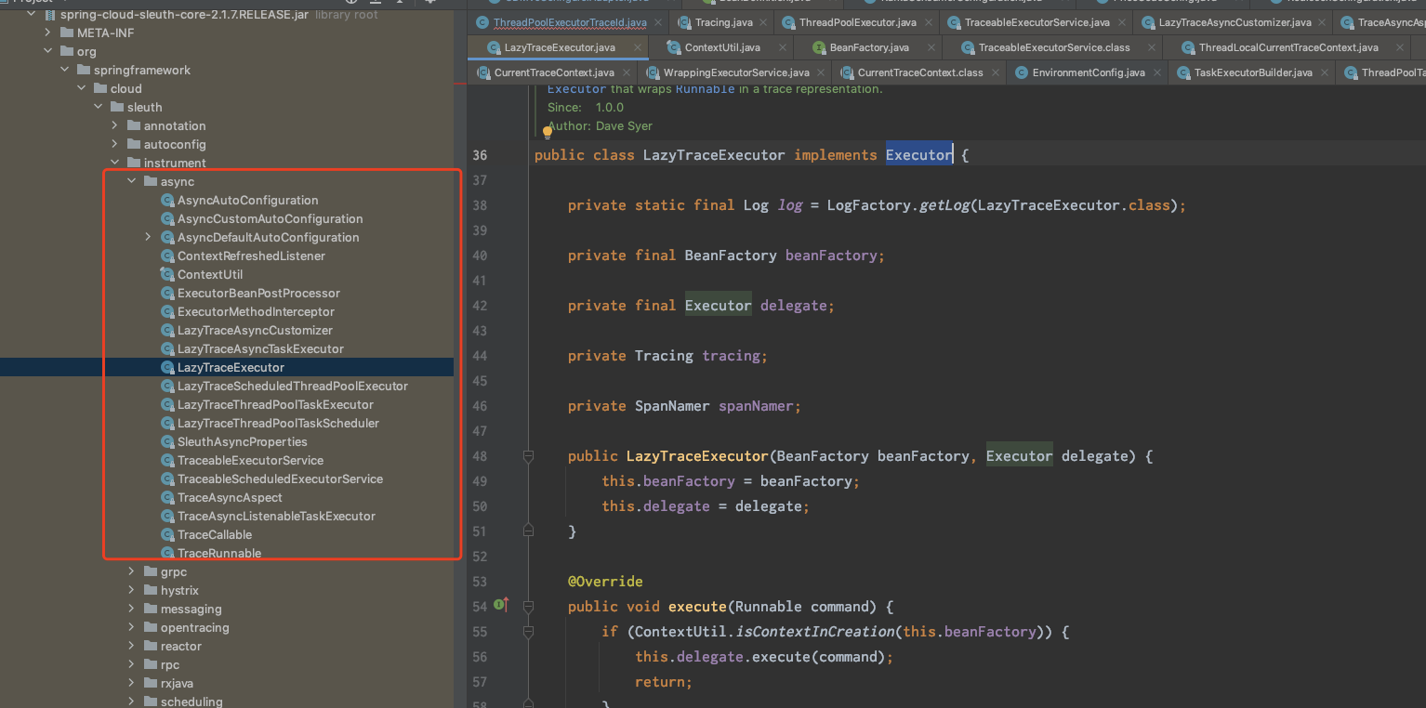Expand the messaging folder
This screenshot has width=1426, height=708.
pos(132,610)
